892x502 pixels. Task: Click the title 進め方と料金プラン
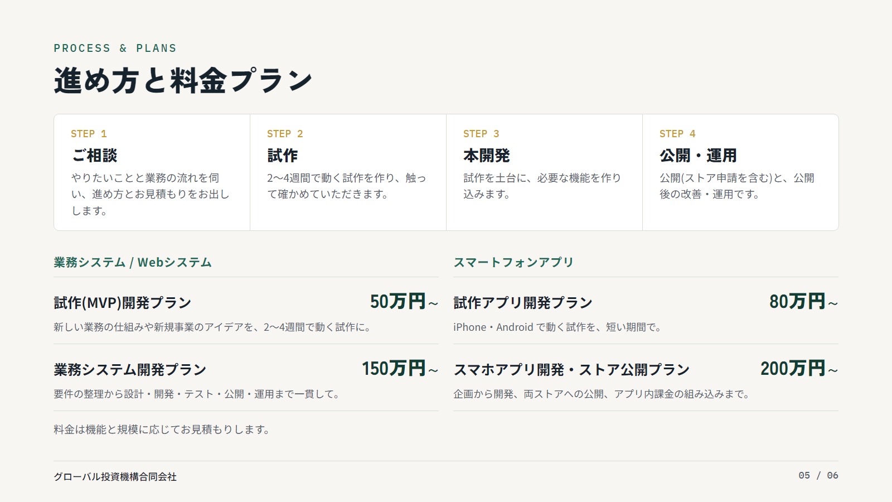click(x=183, y=80)
